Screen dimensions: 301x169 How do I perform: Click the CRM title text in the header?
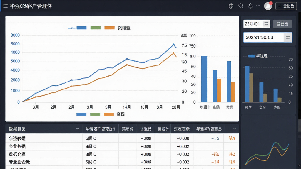click(x=31, y=6)
